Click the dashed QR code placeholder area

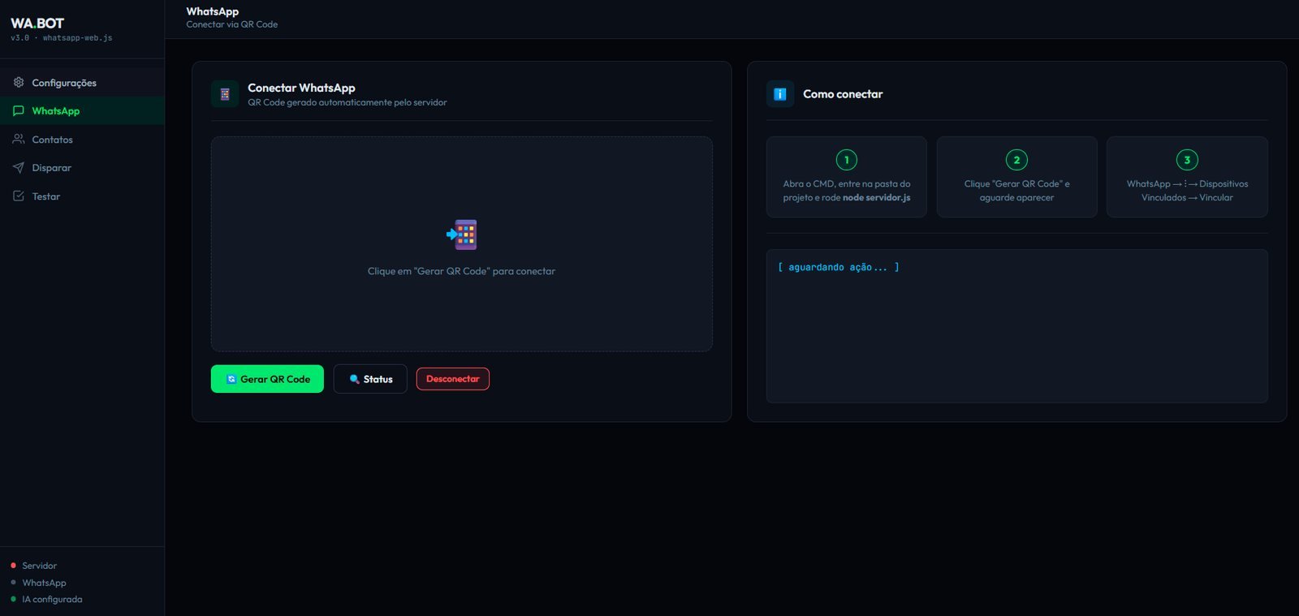click(462, 244)
